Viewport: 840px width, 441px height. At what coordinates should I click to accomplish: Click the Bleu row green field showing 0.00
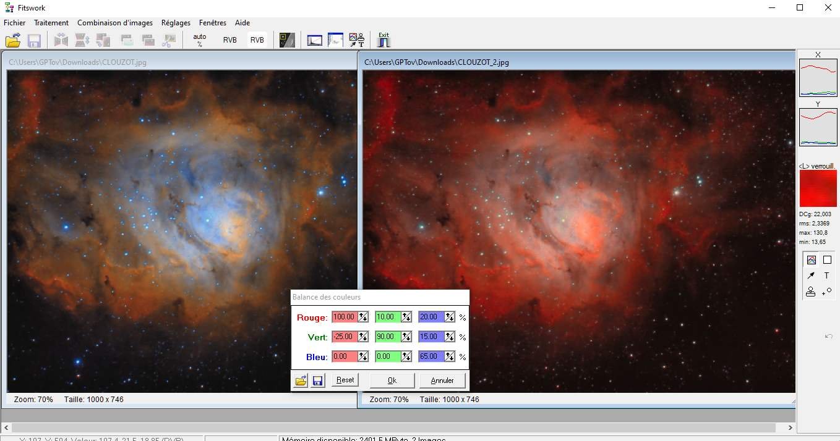point(388,356)
